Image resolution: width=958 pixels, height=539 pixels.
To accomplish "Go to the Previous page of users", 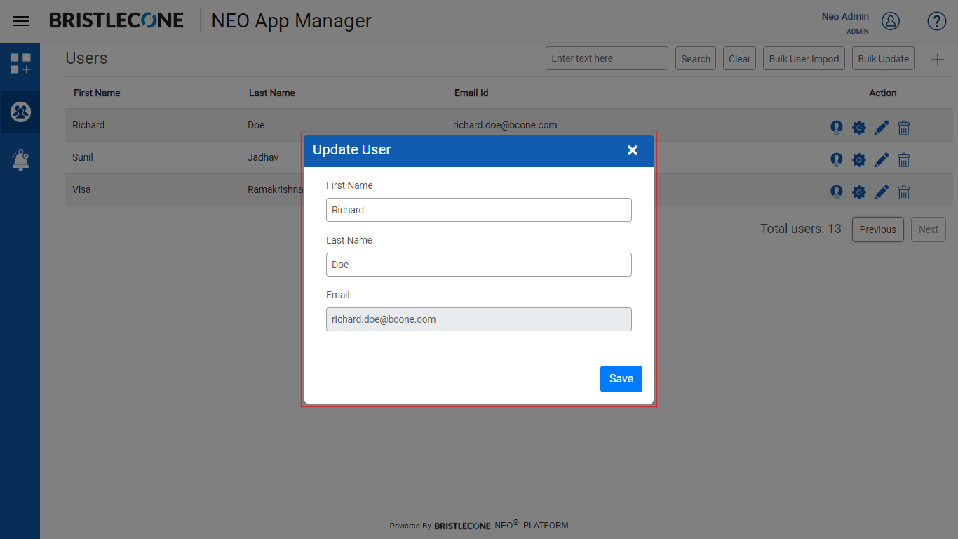I will point(878,229).
